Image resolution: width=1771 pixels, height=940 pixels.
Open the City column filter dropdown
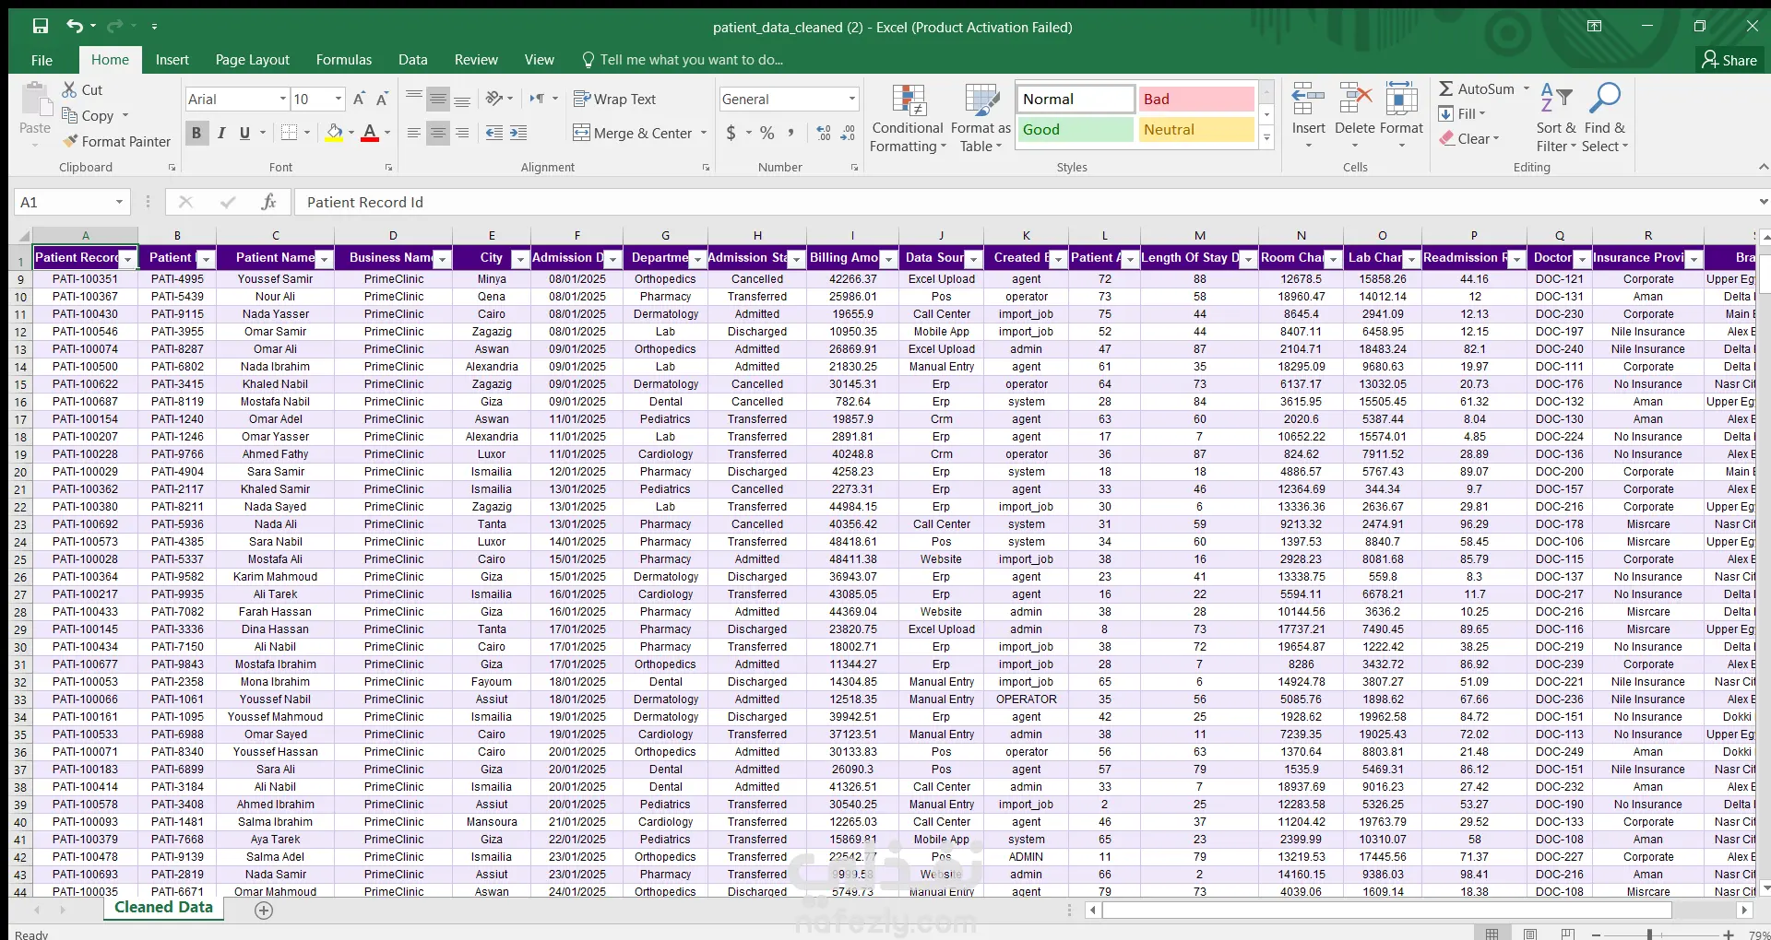click(x=520, y=259)
